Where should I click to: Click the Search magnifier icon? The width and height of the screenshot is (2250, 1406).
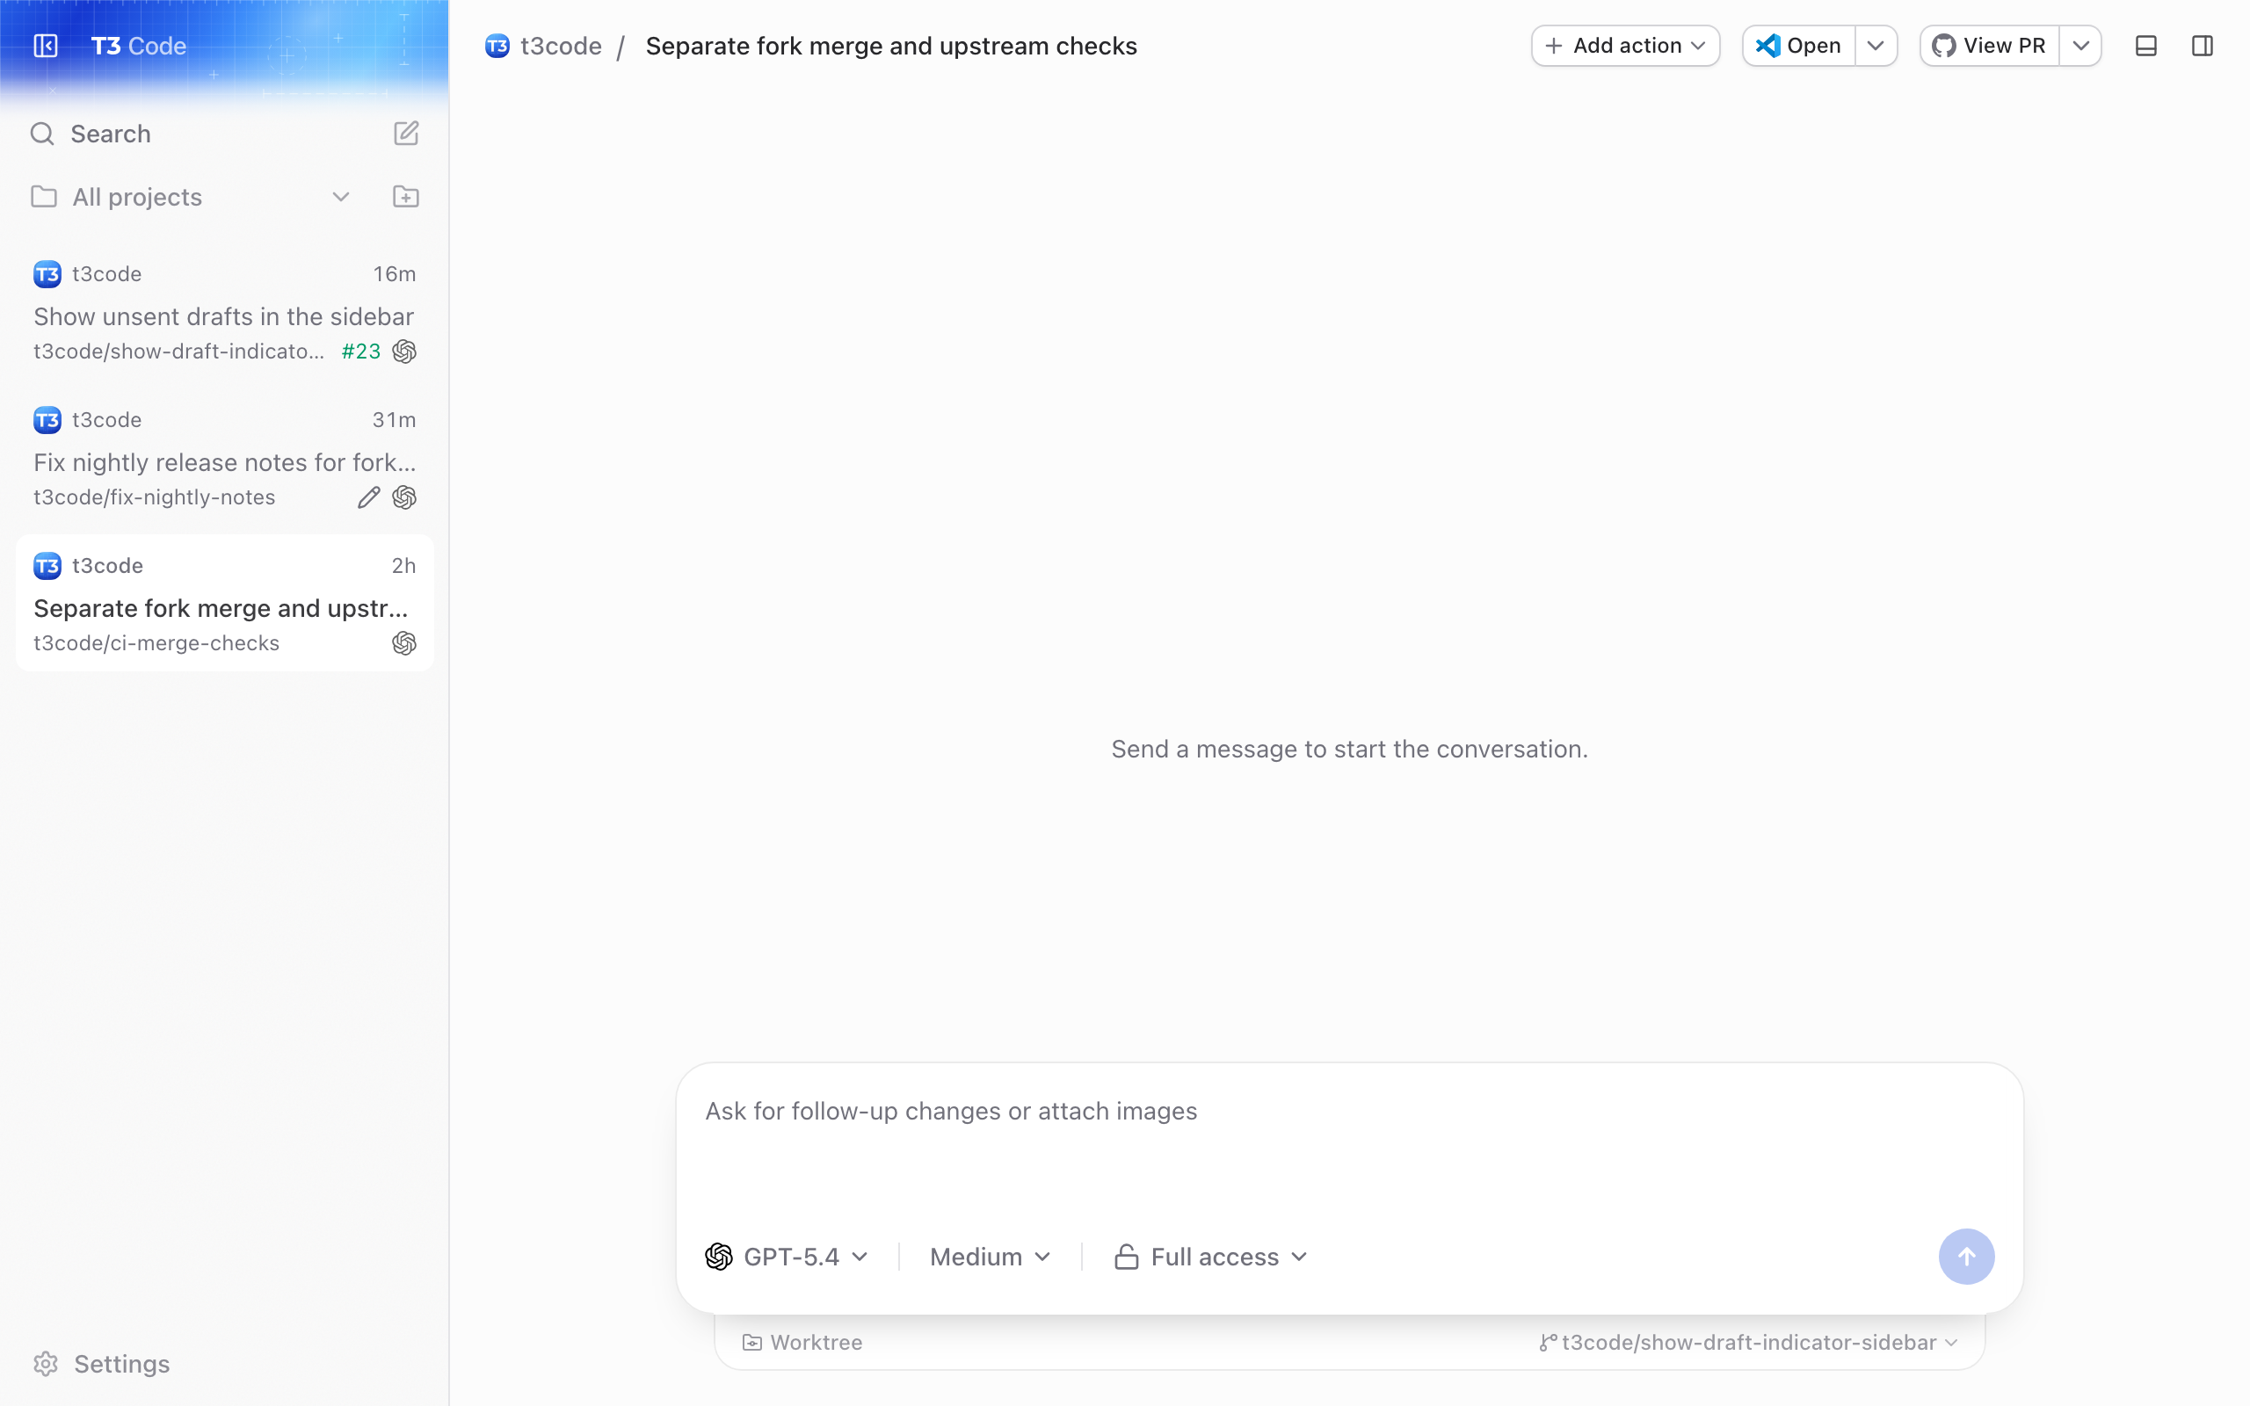pyautogui.click(x=42, y=134)
